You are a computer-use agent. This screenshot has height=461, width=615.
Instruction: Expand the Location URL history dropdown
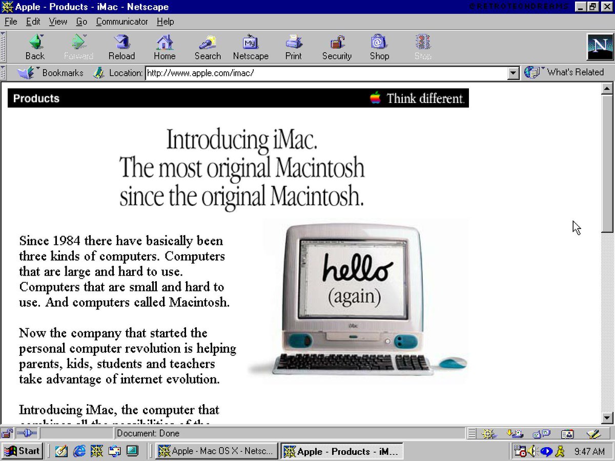tap(514, 73)
